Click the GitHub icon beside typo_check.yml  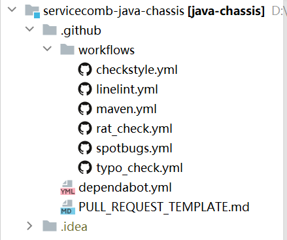point(85,167)
